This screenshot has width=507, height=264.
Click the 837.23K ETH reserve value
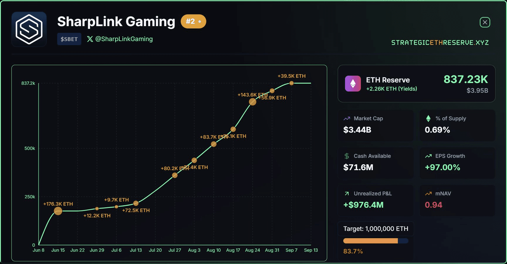point(466,79)
